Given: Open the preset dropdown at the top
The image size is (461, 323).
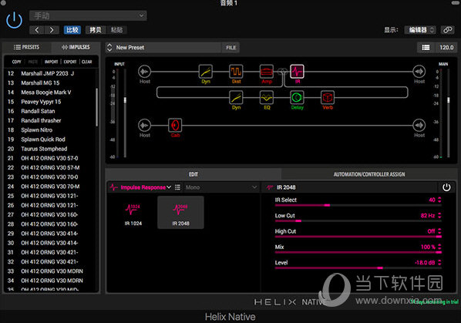Looking at the screenshot, I should pos(88,15).
